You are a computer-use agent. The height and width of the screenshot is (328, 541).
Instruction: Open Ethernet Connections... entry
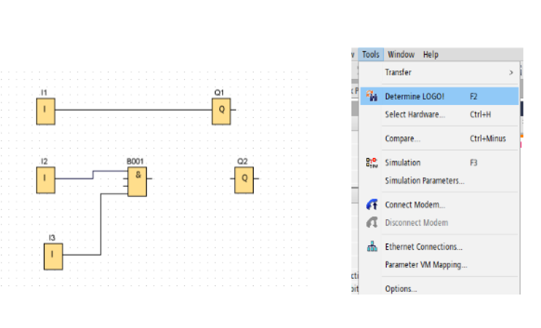click(439, 247)
